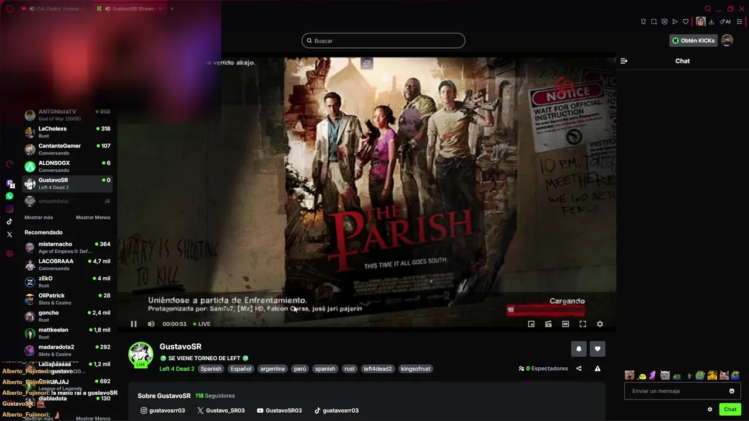Open the emoji picker in chat input

[x=731, y=391]
